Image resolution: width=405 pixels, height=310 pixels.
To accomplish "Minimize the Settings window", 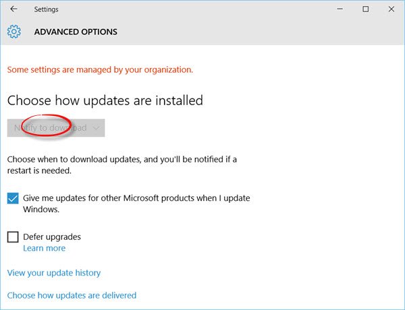I will (x=340, y=9).
